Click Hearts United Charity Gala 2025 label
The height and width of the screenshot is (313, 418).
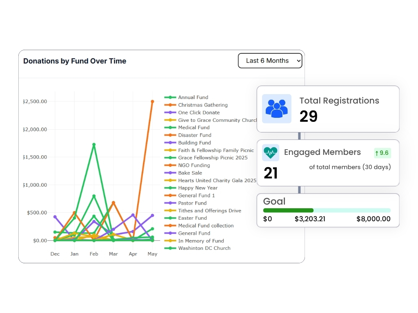coord(217,181)
